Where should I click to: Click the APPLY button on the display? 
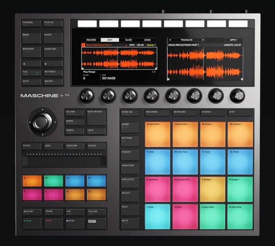click(x=233, y=40)
